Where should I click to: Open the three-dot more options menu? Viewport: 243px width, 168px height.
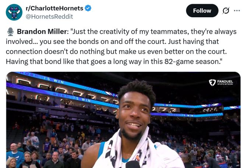237,11
